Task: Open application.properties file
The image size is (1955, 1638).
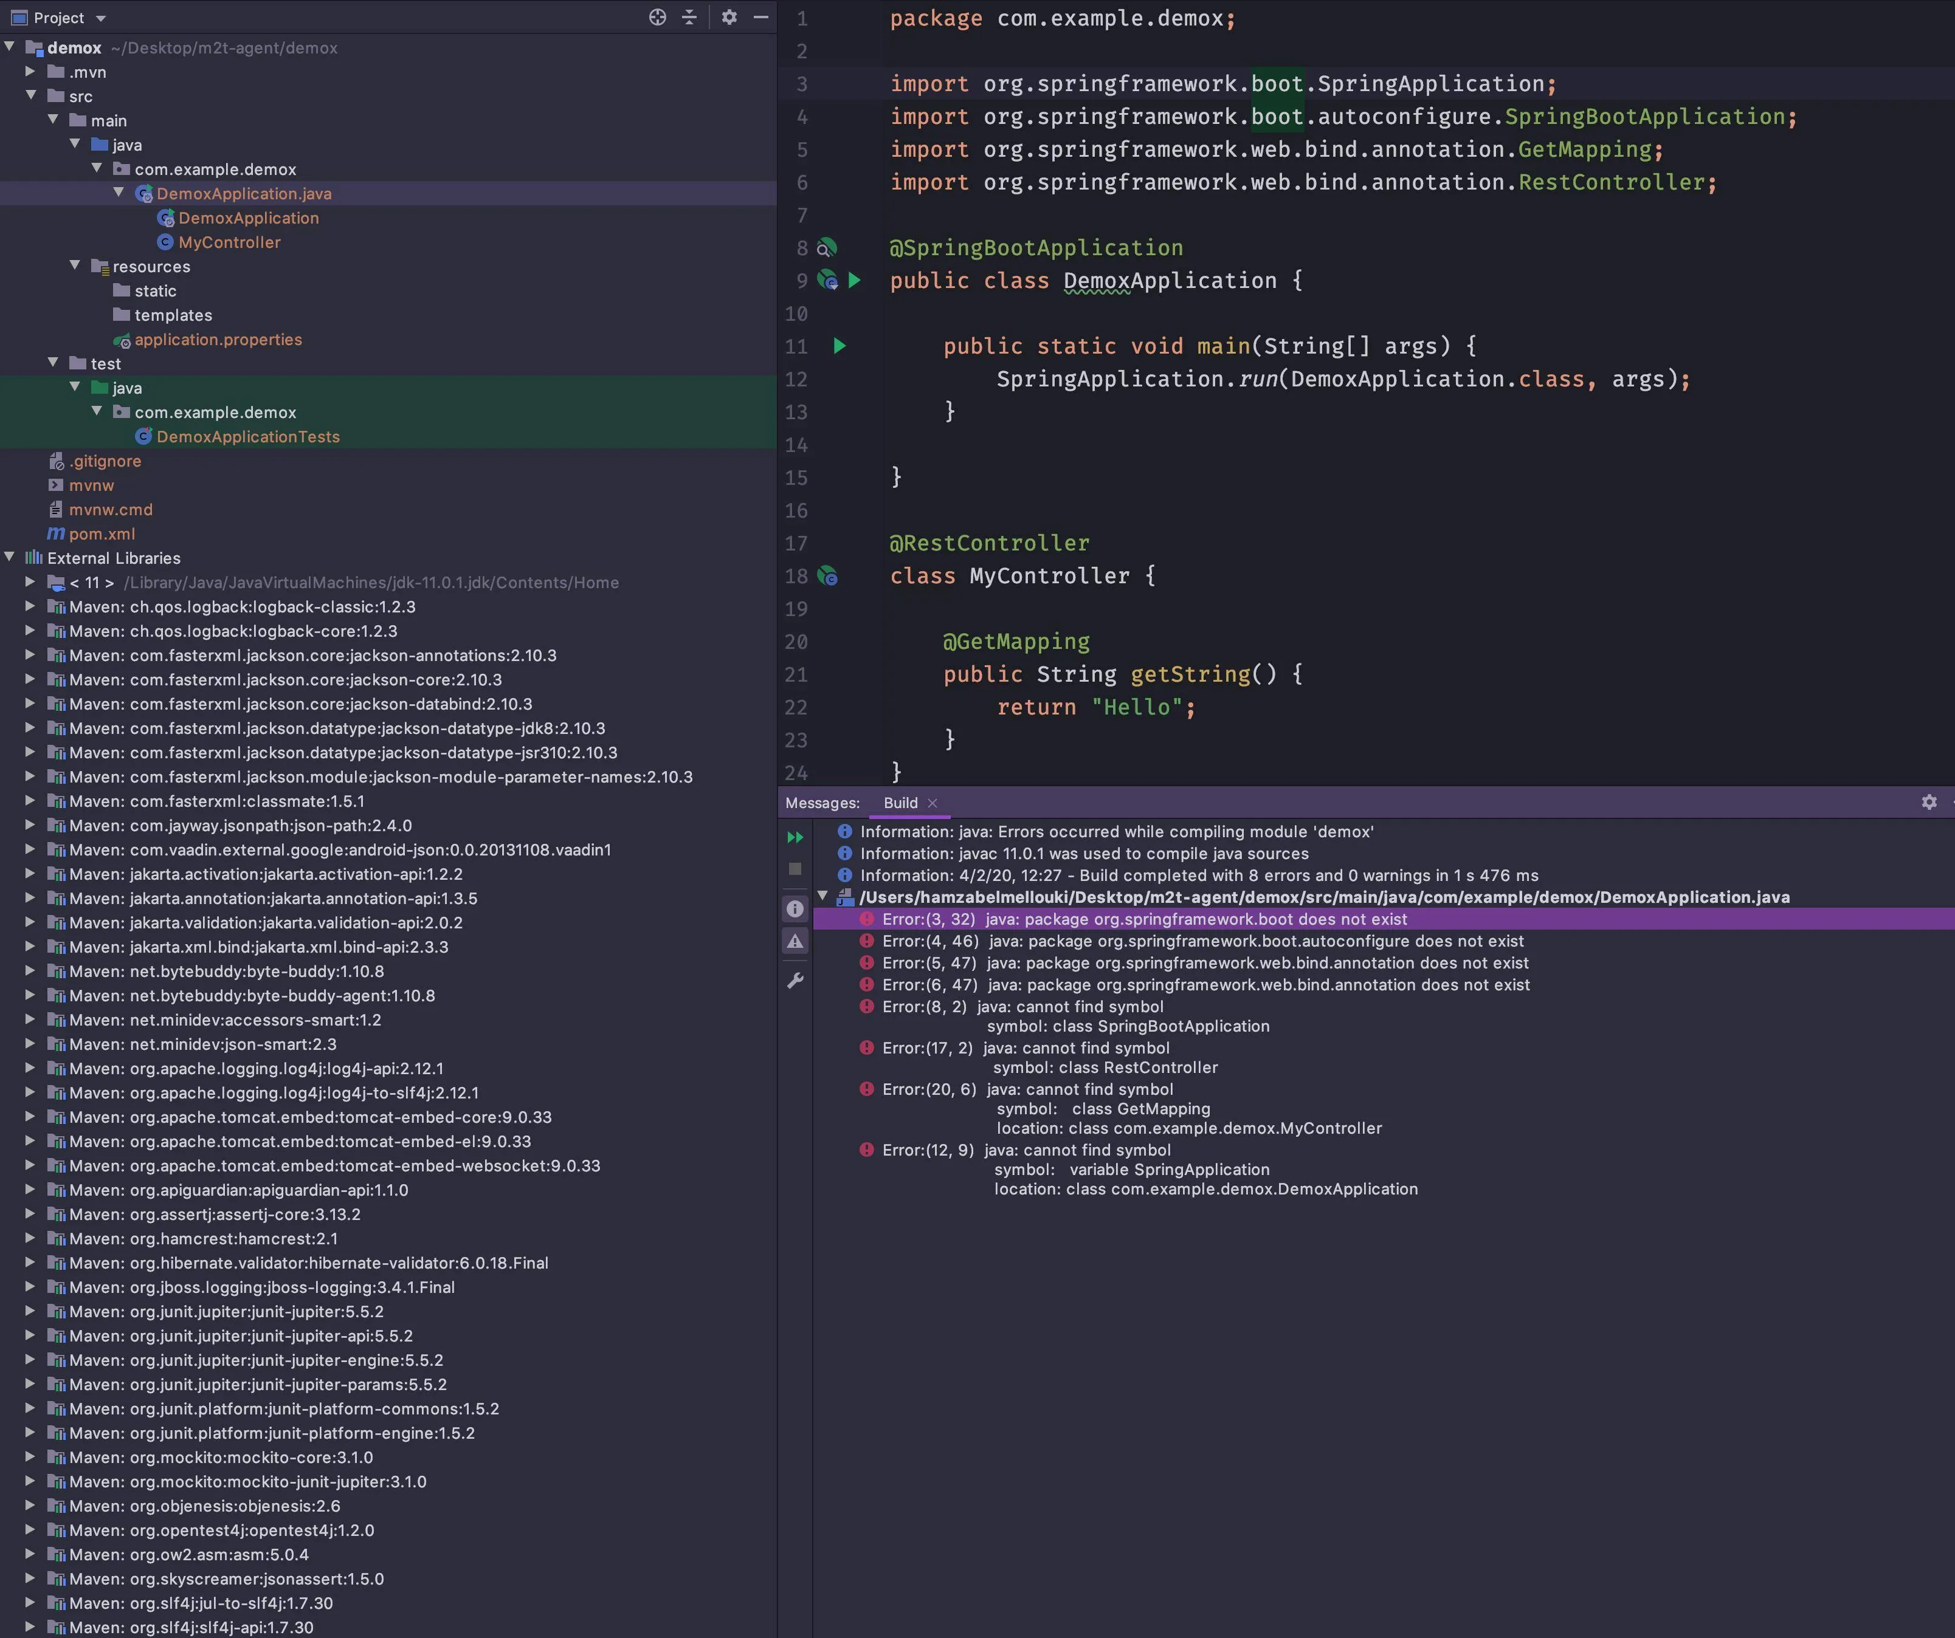Action: (x=218, y=340)
